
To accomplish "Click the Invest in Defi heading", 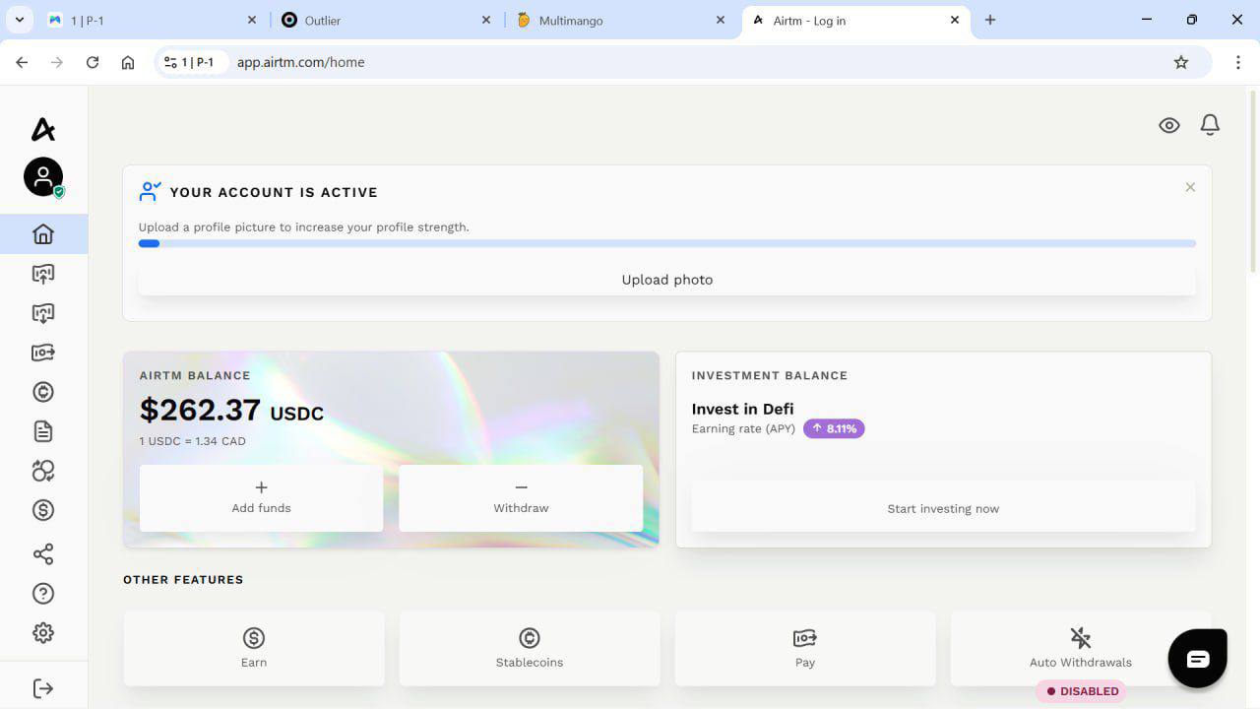I will pos(742,409).
